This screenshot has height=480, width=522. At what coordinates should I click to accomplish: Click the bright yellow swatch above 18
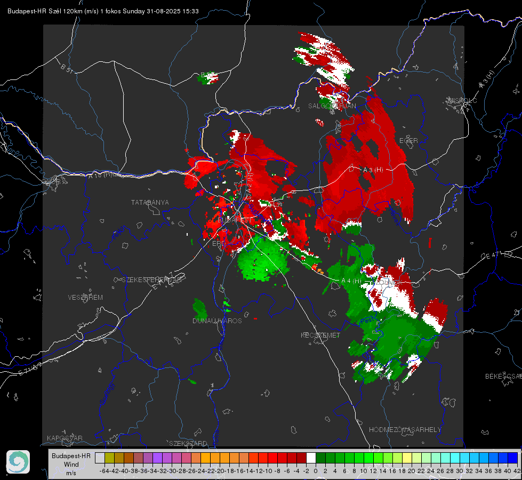pyautogui.click(x=407, y=458)
